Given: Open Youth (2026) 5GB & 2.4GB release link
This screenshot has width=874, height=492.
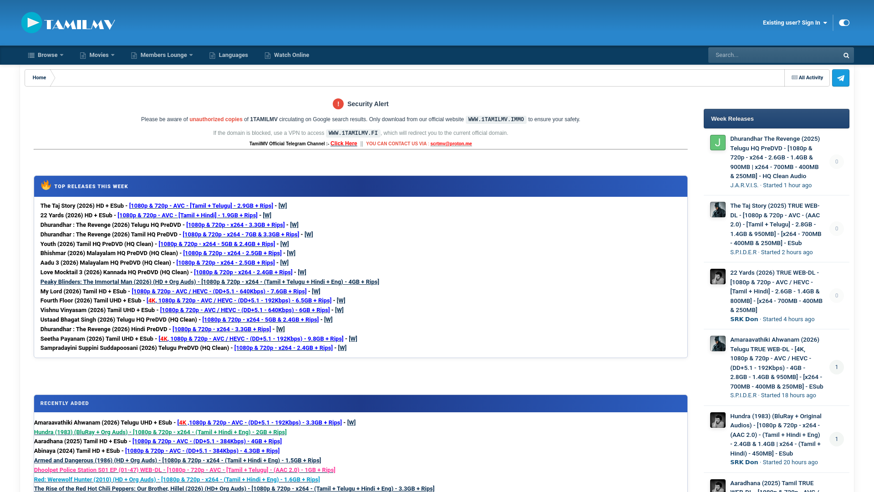Looking at the screenshot, I should click(217, 244).
